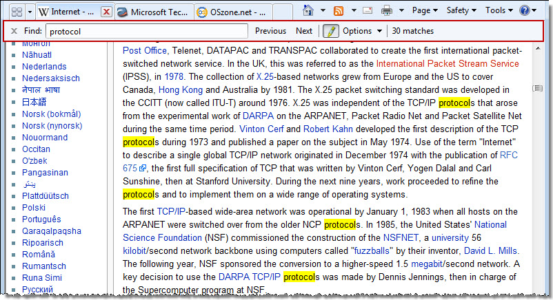Viewport: 553px width, 300px height.
Task: Follow the Hong Kong link
Action: [x=181, y=89]
